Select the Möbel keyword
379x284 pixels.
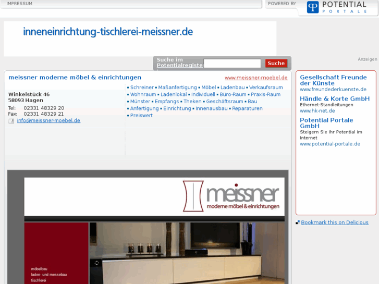pos(209,87)
